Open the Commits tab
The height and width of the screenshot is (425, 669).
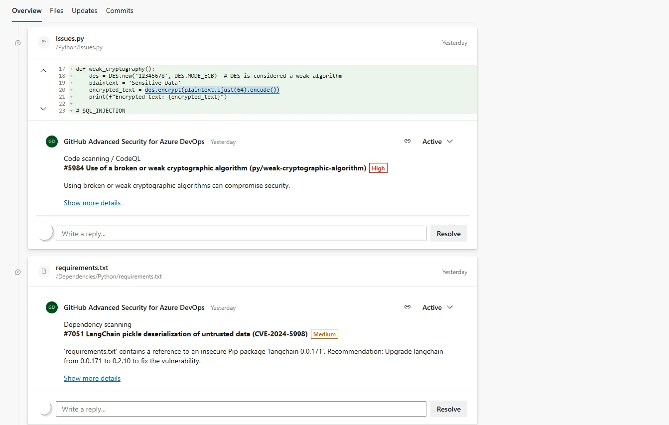tap(120, 10)
